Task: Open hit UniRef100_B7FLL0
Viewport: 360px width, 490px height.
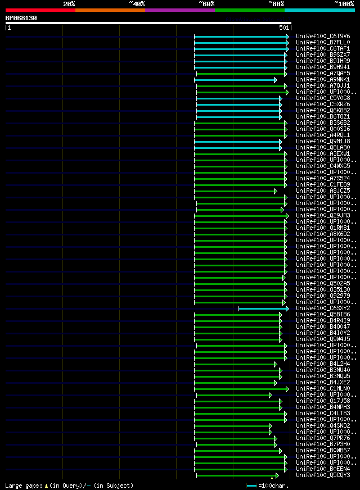Action: click(x=323, y=43)
